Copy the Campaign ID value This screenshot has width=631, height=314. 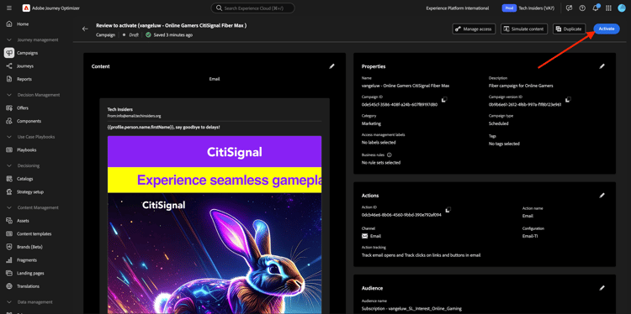tap(444, 100)
